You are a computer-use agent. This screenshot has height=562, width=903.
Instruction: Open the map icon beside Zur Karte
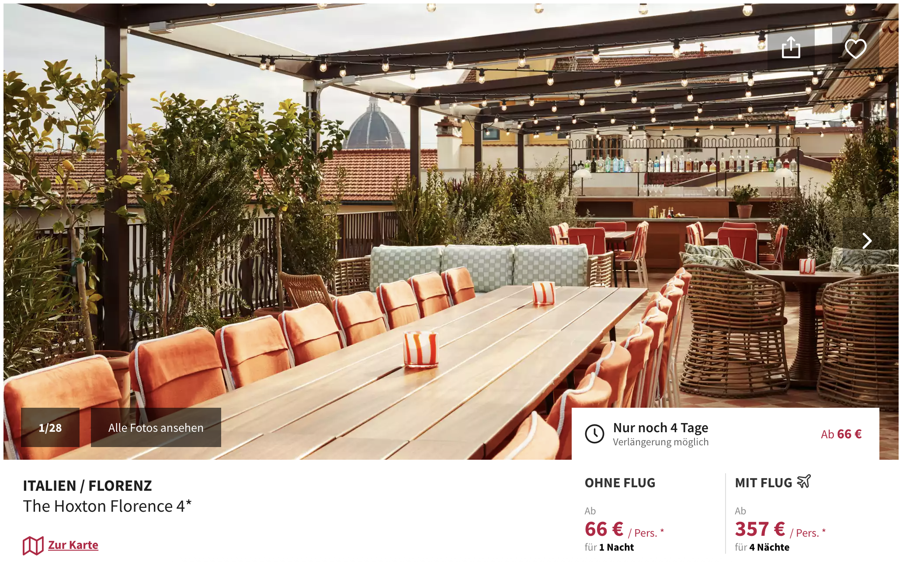click(x=33, y=545)
